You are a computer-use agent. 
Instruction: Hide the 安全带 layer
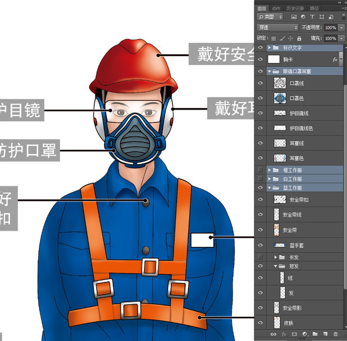[260, 230]
